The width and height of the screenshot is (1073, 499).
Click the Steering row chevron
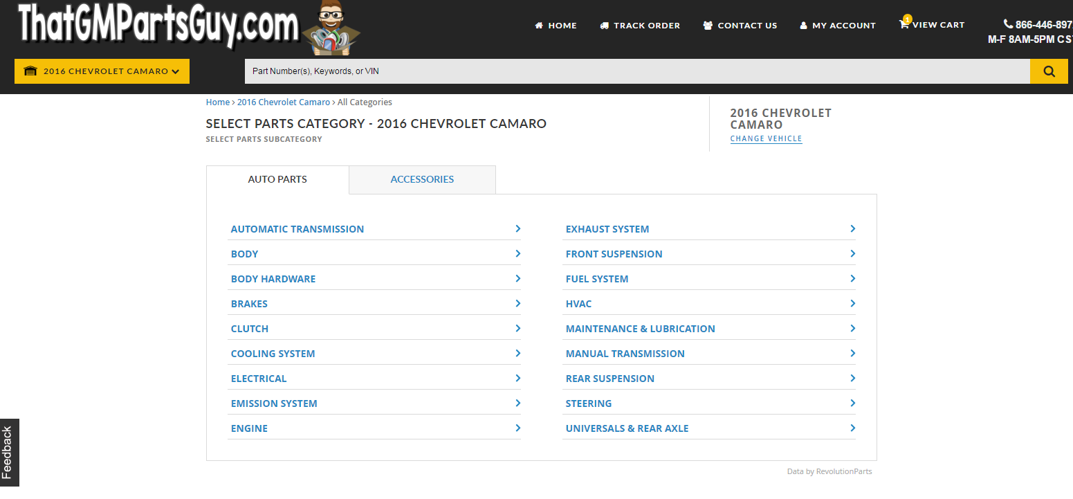pyautogui.click(x=852, y=403)
